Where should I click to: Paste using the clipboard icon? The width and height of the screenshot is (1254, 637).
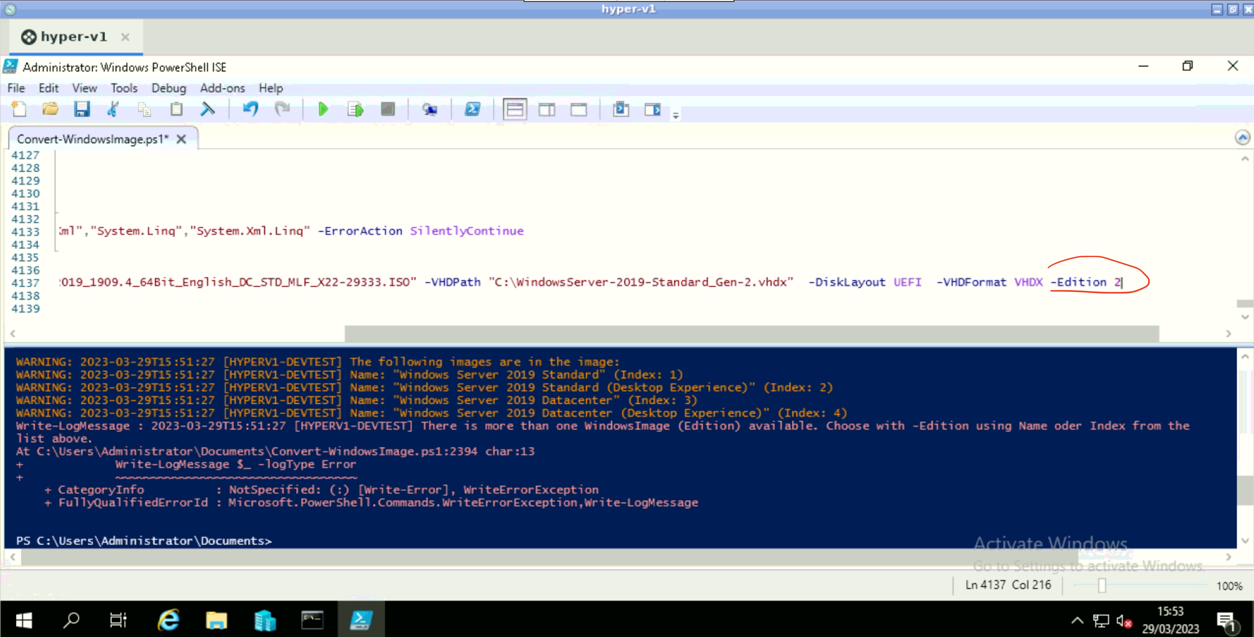[176, 109]
